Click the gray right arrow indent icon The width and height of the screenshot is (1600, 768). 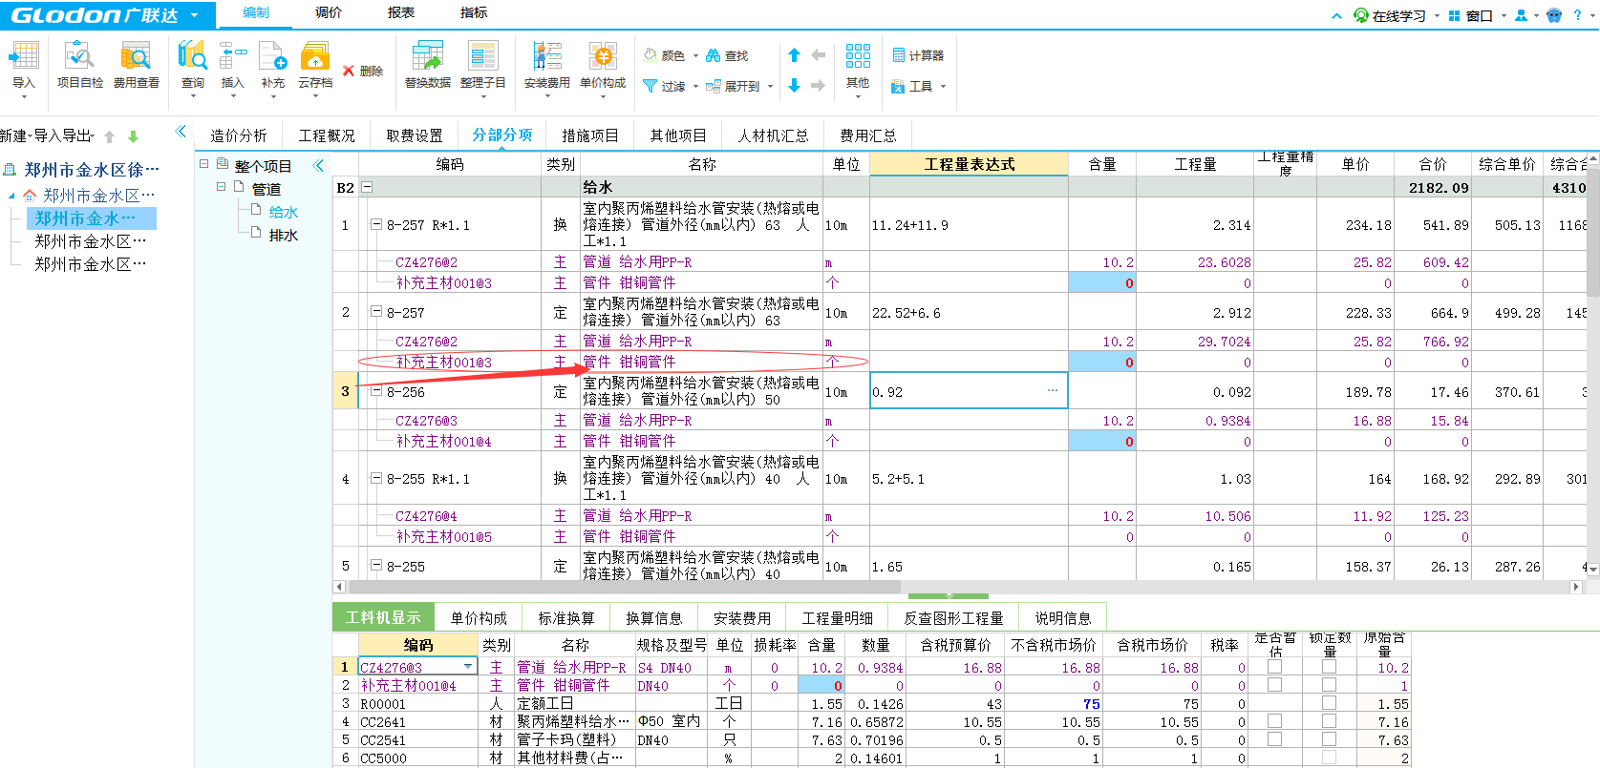coord(818,86)
